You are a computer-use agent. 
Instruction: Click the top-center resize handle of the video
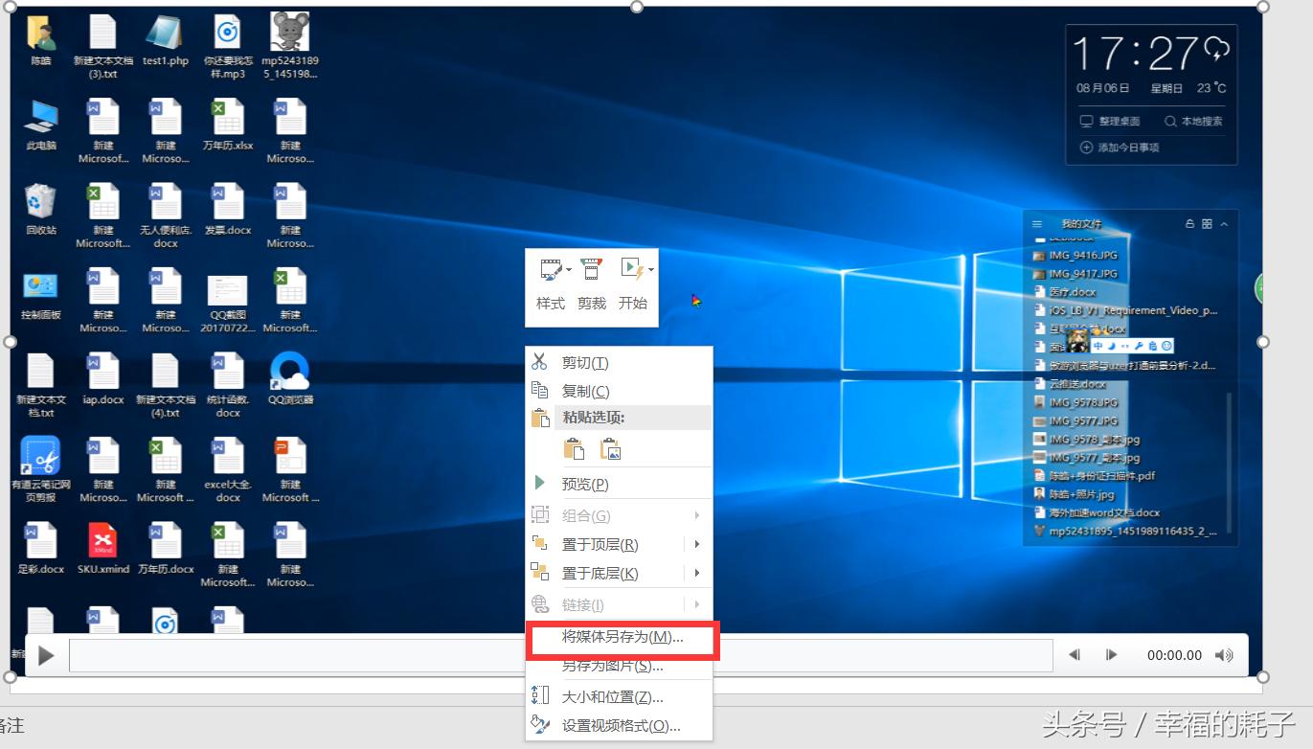point(637,7)
